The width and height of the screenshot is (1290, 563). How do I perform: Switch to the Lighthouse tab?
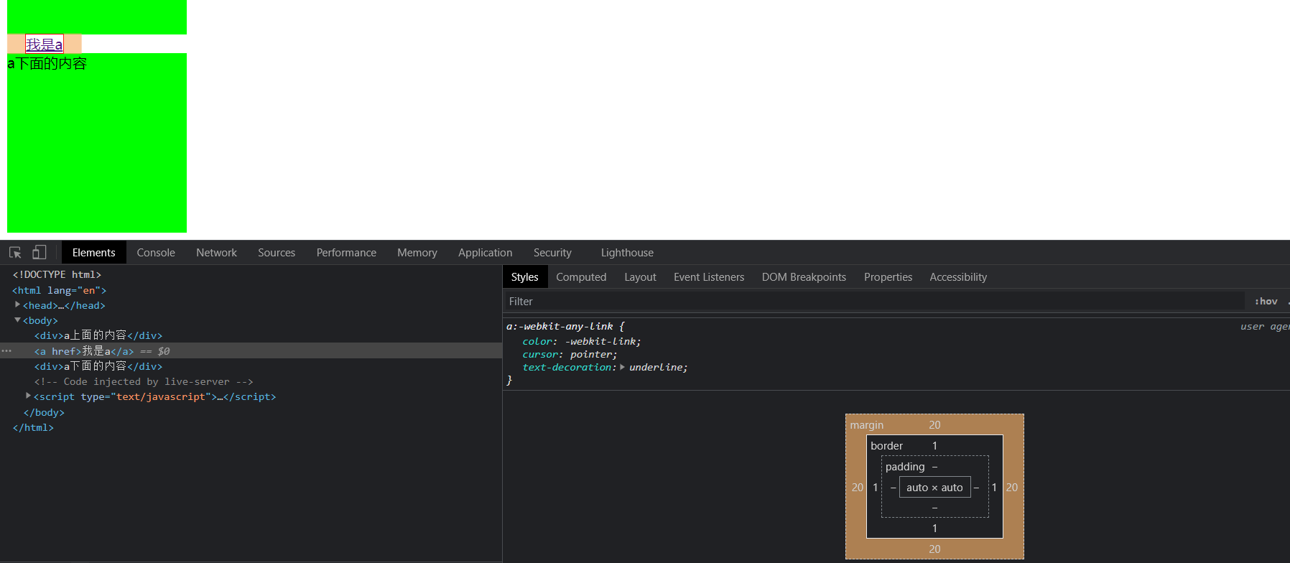(x=627, y=253)
